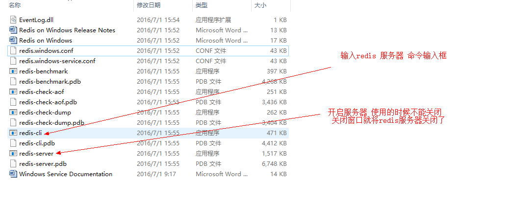This screenshot has width=513, height=208.
Task: Click the Word icon of Redis on Windows
Action: 13,41
